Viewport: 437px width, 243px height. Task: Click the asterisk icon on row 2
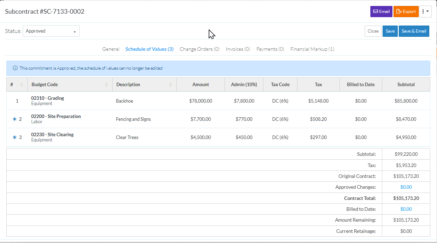(x=15, y=119)
